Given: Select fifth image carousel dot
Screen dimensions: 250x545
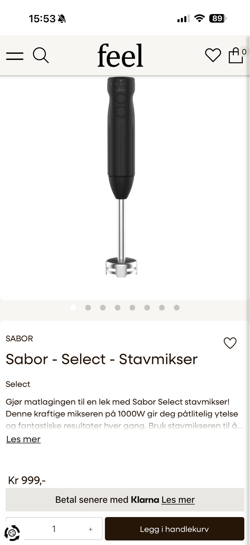Looking at the screenshot, I should [132, 308].
